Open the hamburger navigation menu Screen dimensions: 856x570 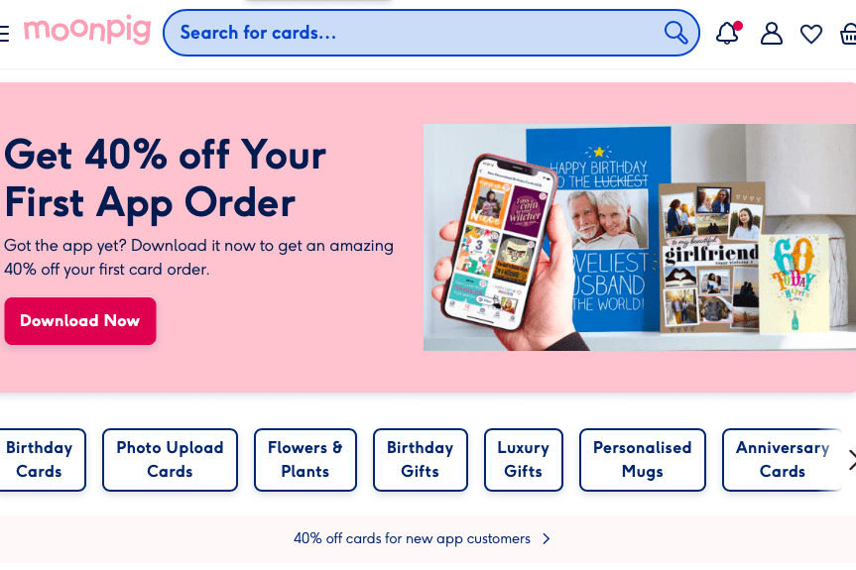coord(3,34)
